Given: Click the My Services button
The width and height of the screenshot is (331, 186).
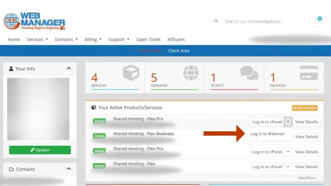Looking at the screenshot, I should (305, 108).
